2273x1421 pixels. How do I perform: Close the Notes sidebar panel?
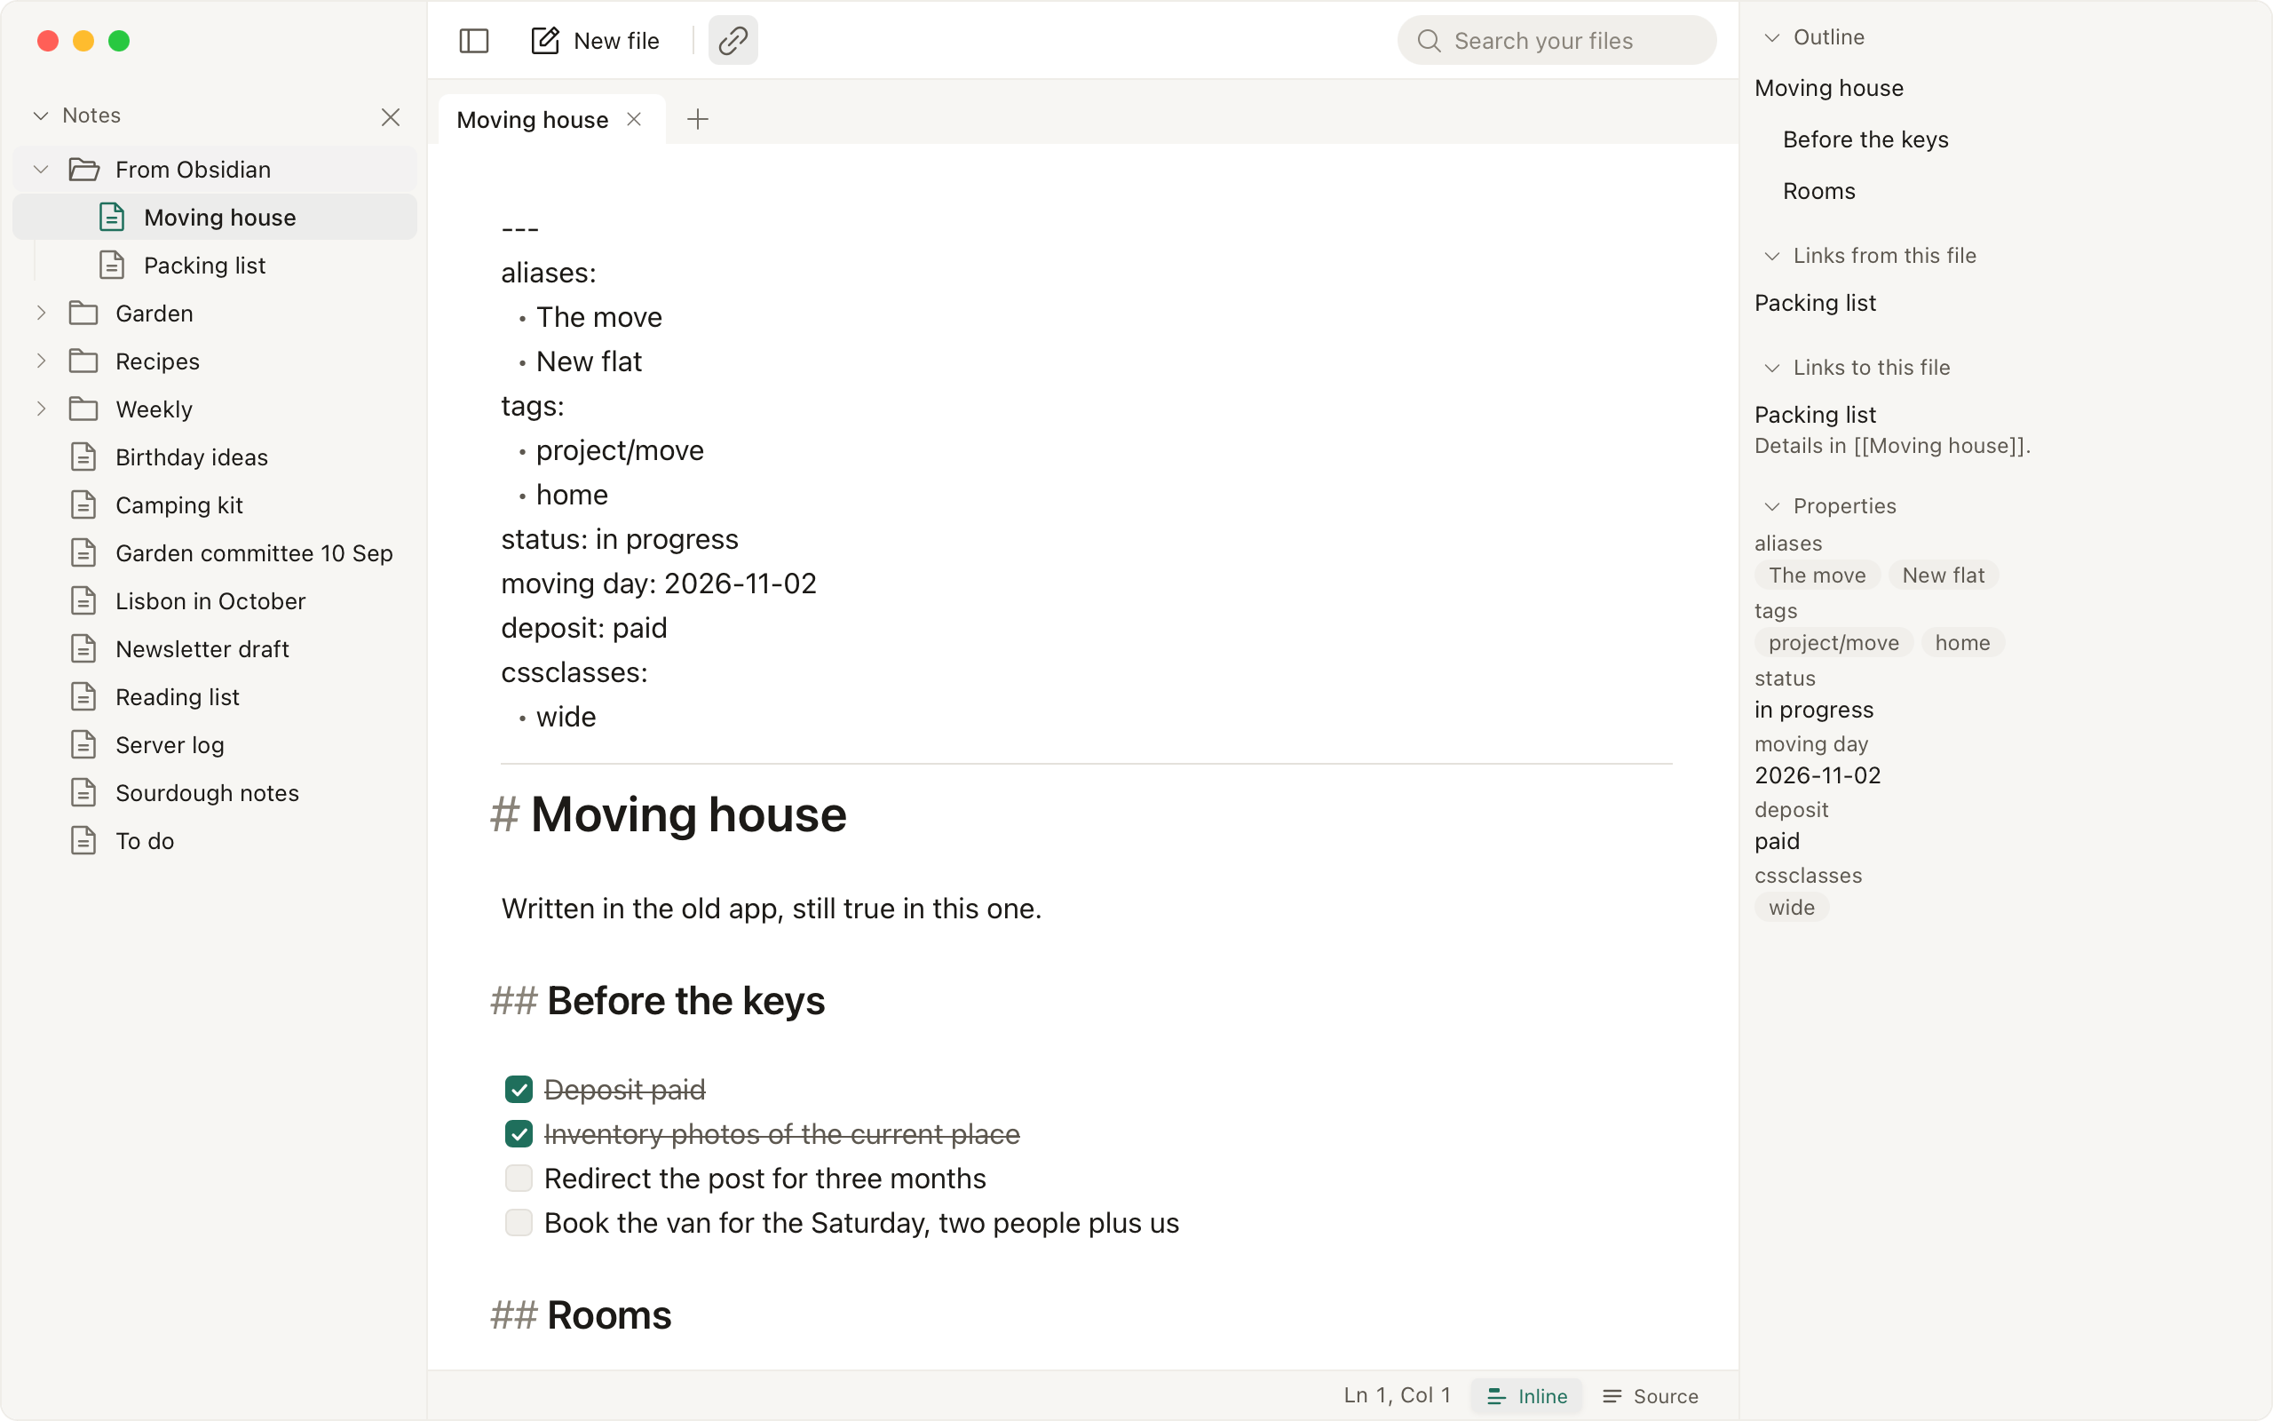click(391, 116)
